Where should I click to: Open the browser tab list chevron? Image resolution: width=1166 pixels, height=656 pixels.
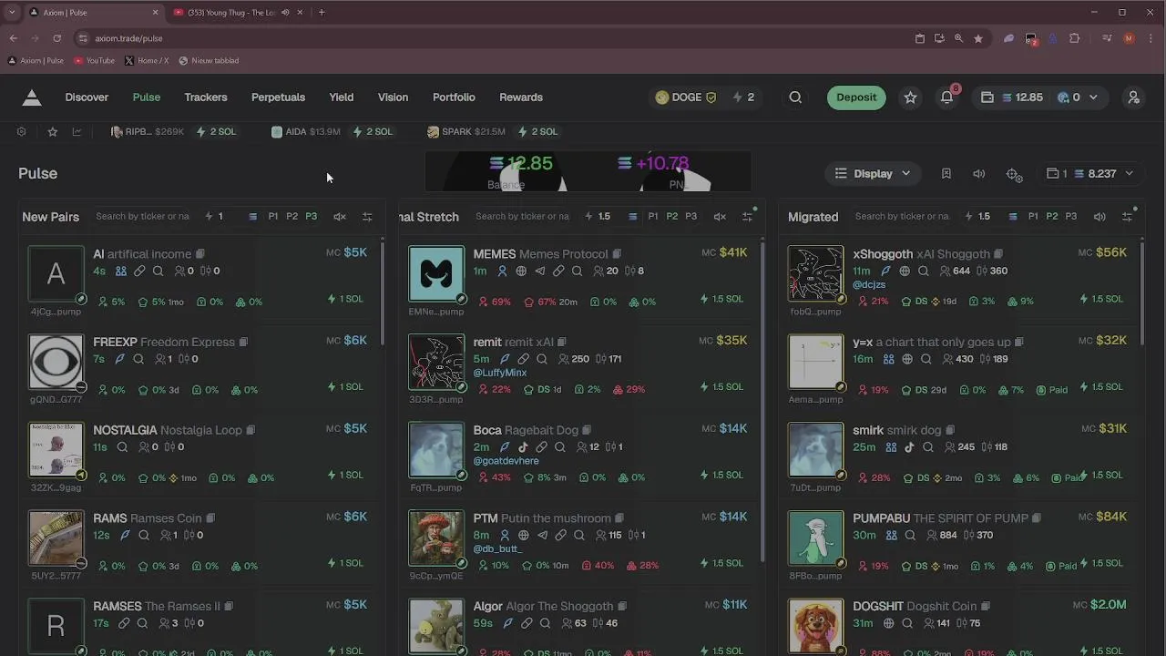pos(12,12)
